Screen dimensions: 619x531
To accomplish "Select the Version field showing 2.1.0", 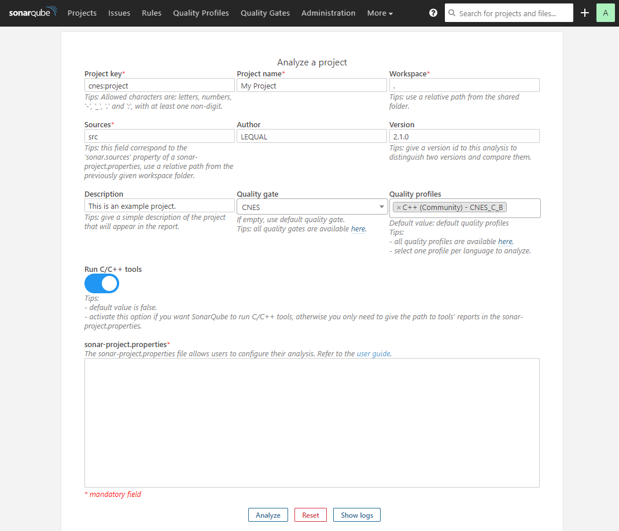I will [464, 136].
